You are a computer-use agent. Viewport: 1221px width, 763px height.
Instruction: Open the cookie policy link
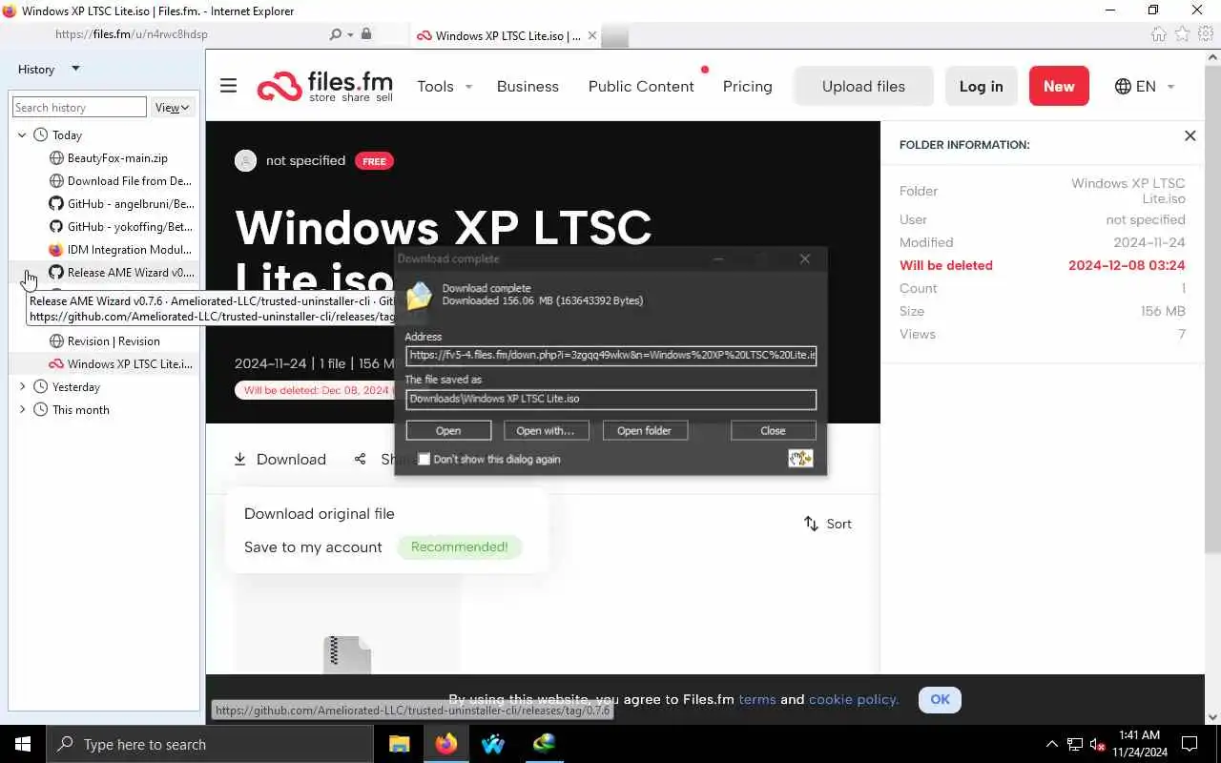[x=854, y=699]
